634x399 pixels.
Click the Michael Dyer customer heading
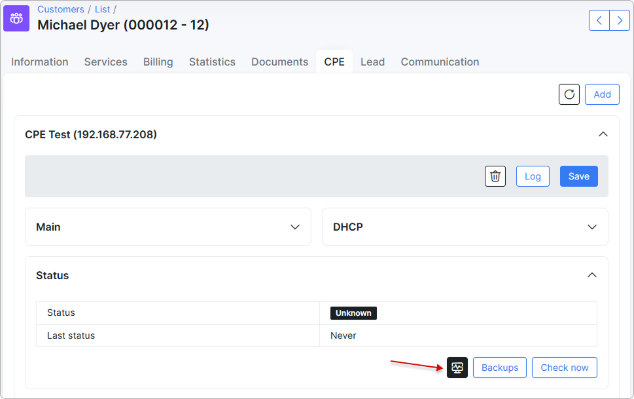coord(123,25)
